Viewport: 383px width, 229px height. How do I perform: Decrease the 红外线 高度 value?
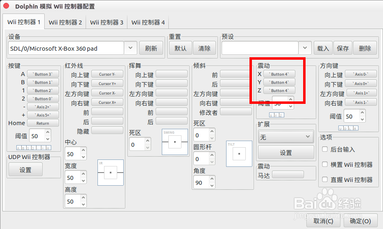(x=83, y=204)
